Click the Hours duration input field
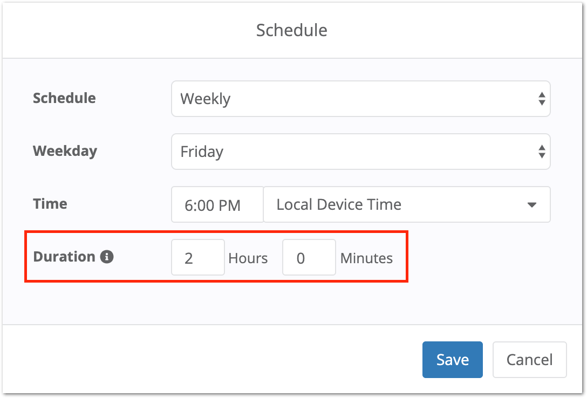 pos(197,258)
